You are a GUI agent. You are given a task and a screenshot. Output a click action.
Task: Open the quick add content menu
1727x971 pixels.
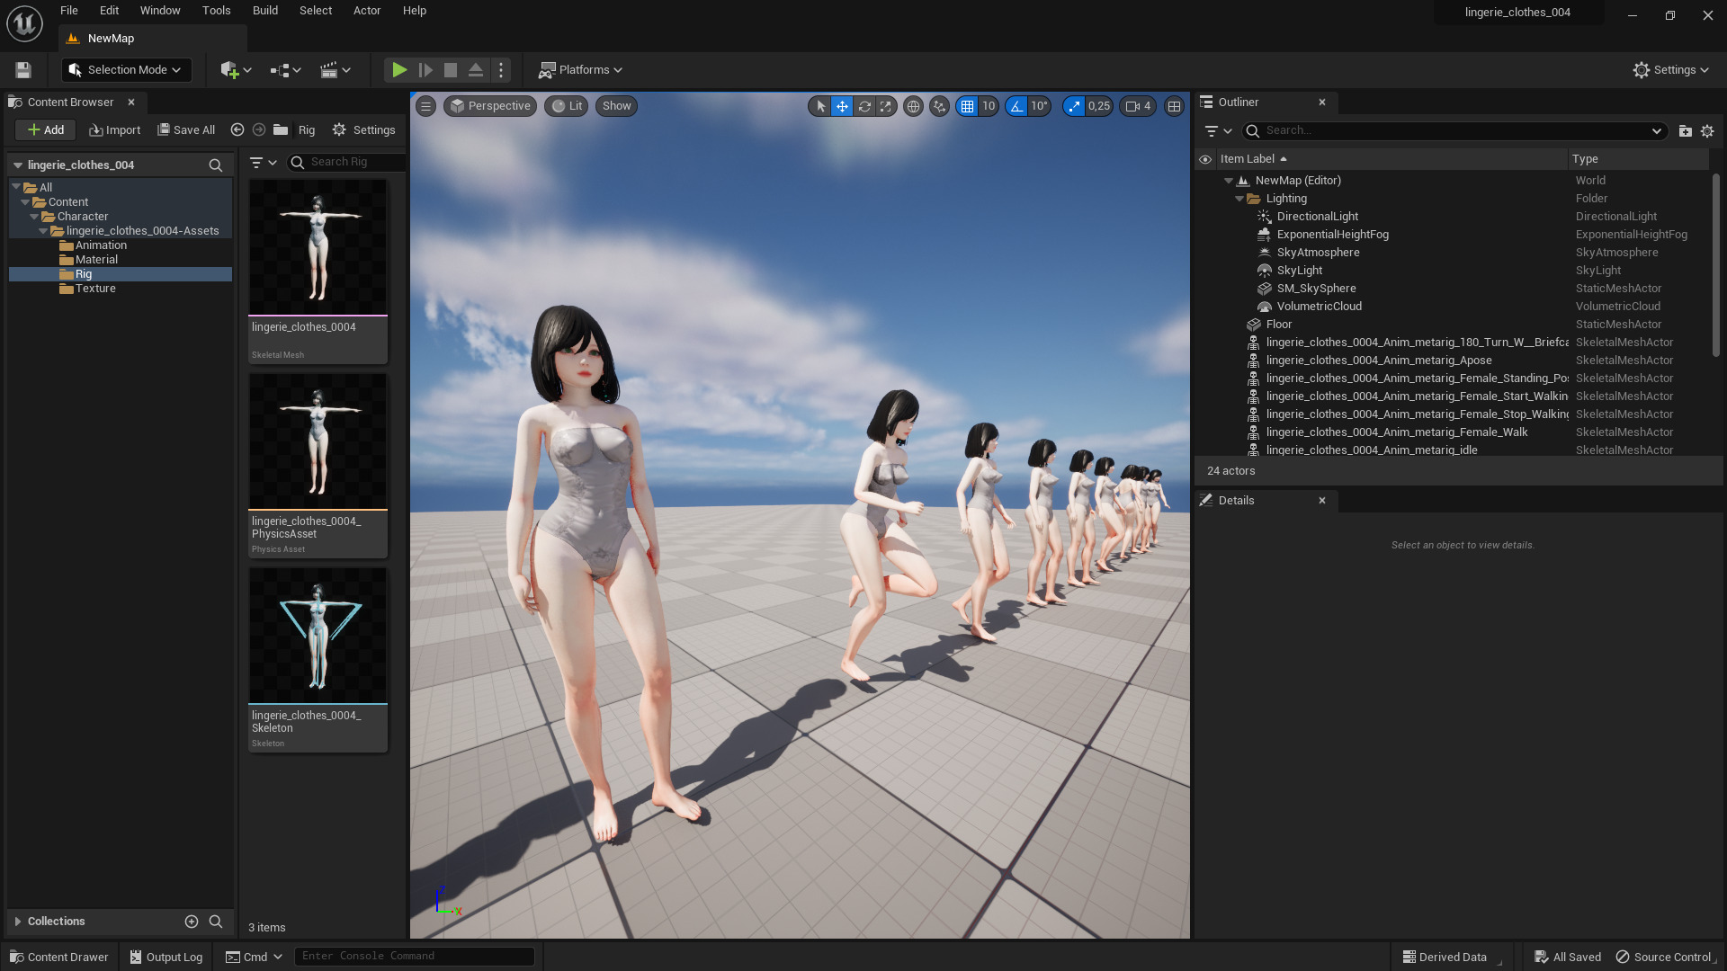236,70
